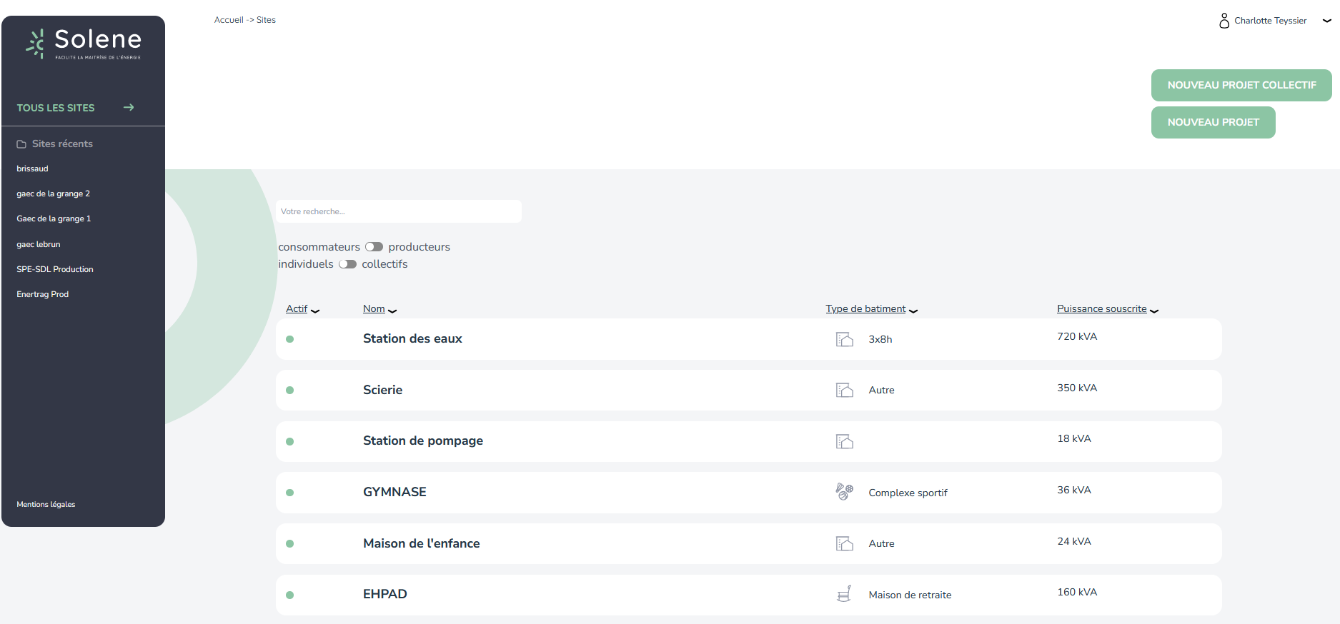The height and width of the screenshot is (624, 1340).
Task: Open recent site SPE-SDL Production
Action: (x=55, y=269)
